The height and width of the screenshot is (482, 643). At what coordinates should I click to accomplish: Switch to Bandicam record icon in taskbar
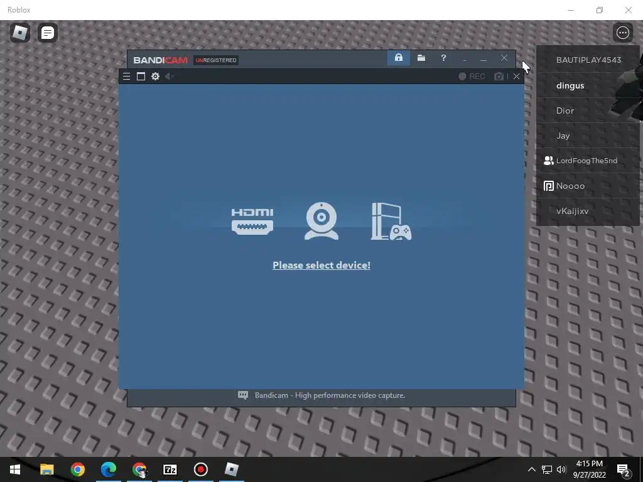coord(201,469)
